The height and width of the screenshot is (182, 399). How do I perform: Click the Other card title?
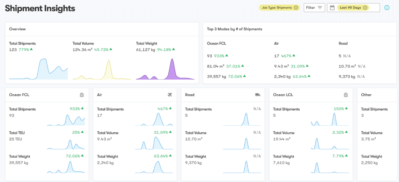pyautogui.click(x=366, y=95)
